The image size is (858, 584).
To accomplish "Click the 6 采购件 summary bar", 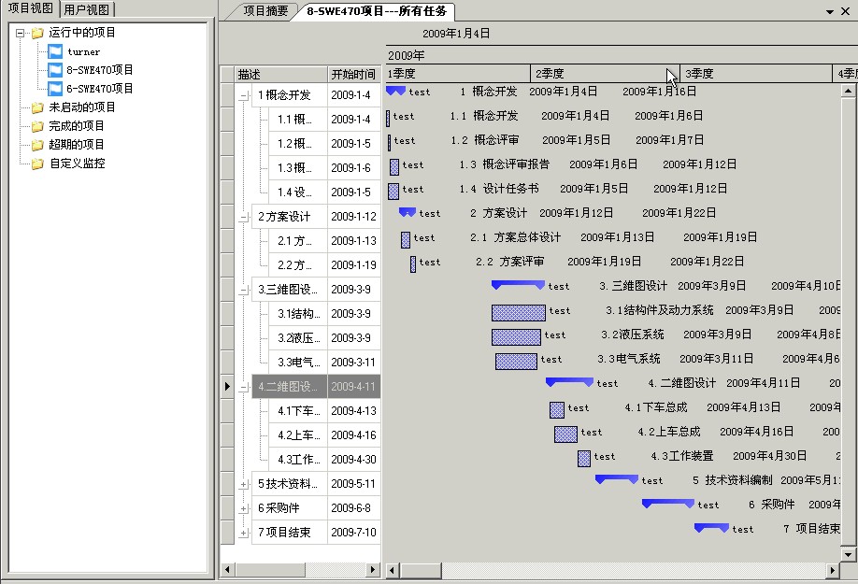I will pyautogui.click(x=668, y=503).
